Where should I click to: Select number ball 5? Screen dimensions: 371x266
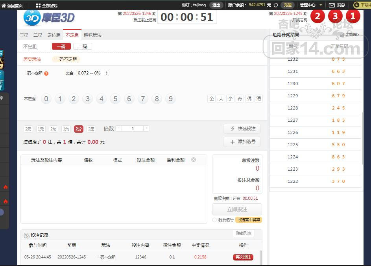coord(115,99)
